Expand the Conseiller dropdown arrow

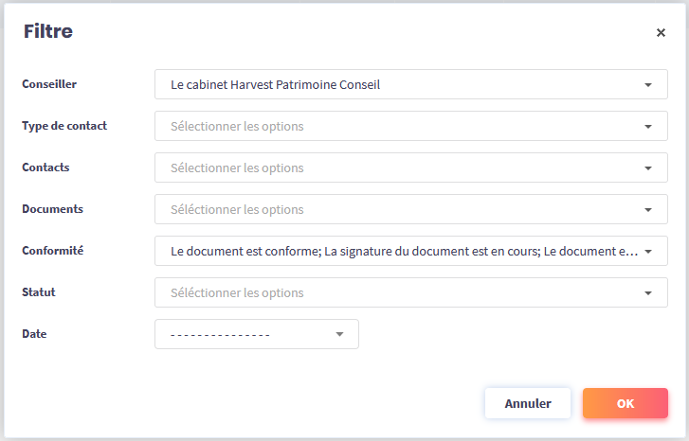[648, 85]
